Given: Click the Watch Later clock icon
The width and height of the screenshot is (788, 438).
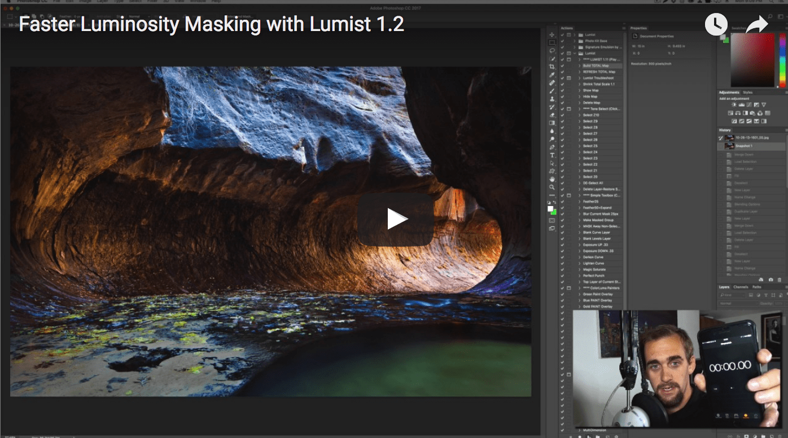Looking at the screenshot, I should pos(716,24).
